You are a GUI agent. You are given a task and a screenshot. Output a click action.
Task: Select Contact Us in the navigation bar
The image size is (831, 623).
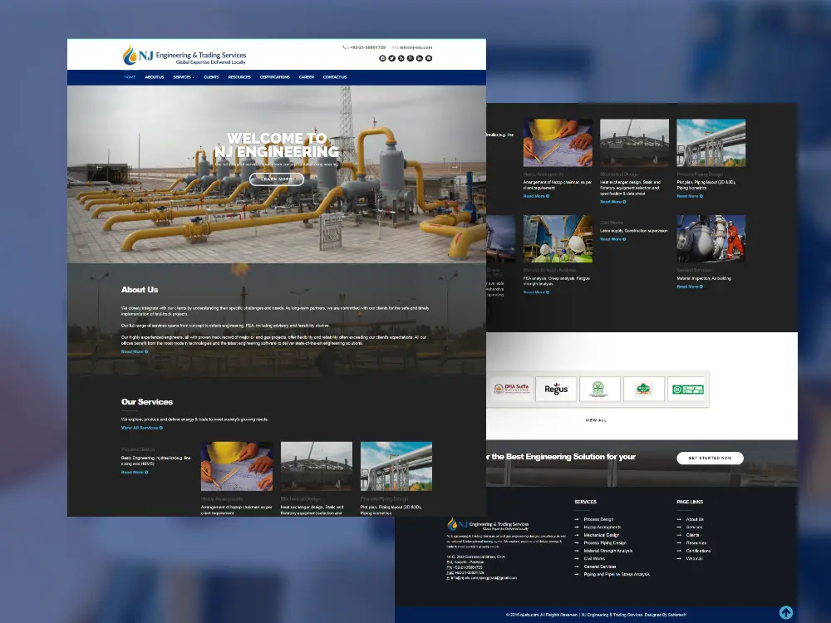pyautogui.click(x=335, y=77)
